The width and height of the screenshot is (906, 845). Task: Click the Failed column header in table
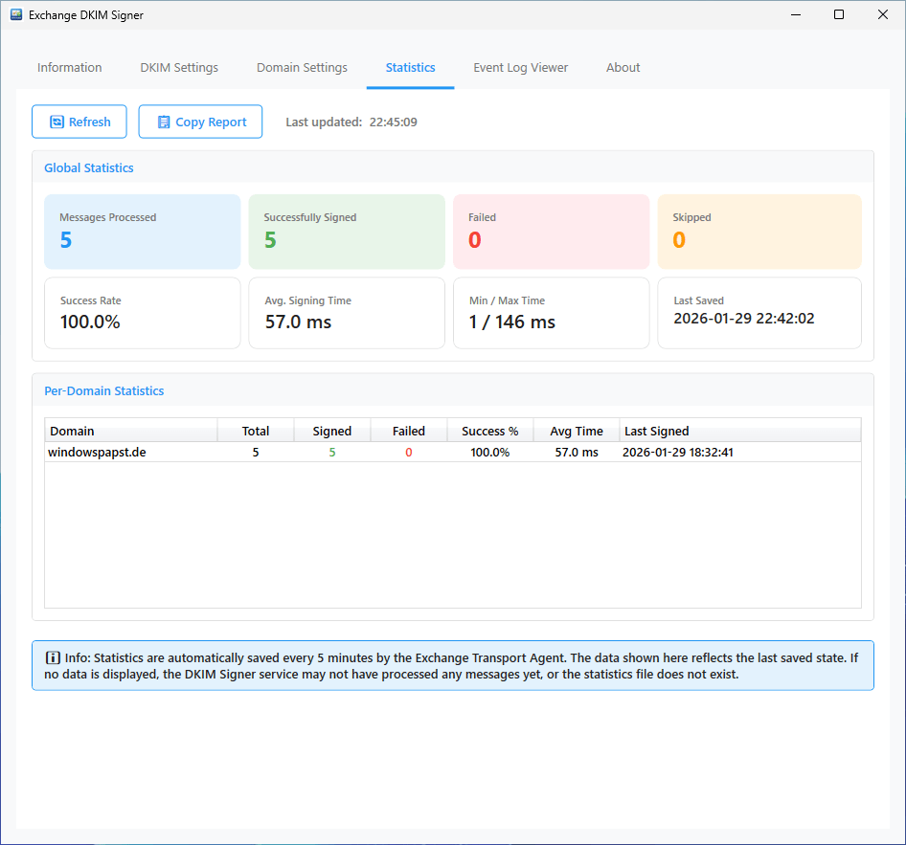click(x=409, y=431)
